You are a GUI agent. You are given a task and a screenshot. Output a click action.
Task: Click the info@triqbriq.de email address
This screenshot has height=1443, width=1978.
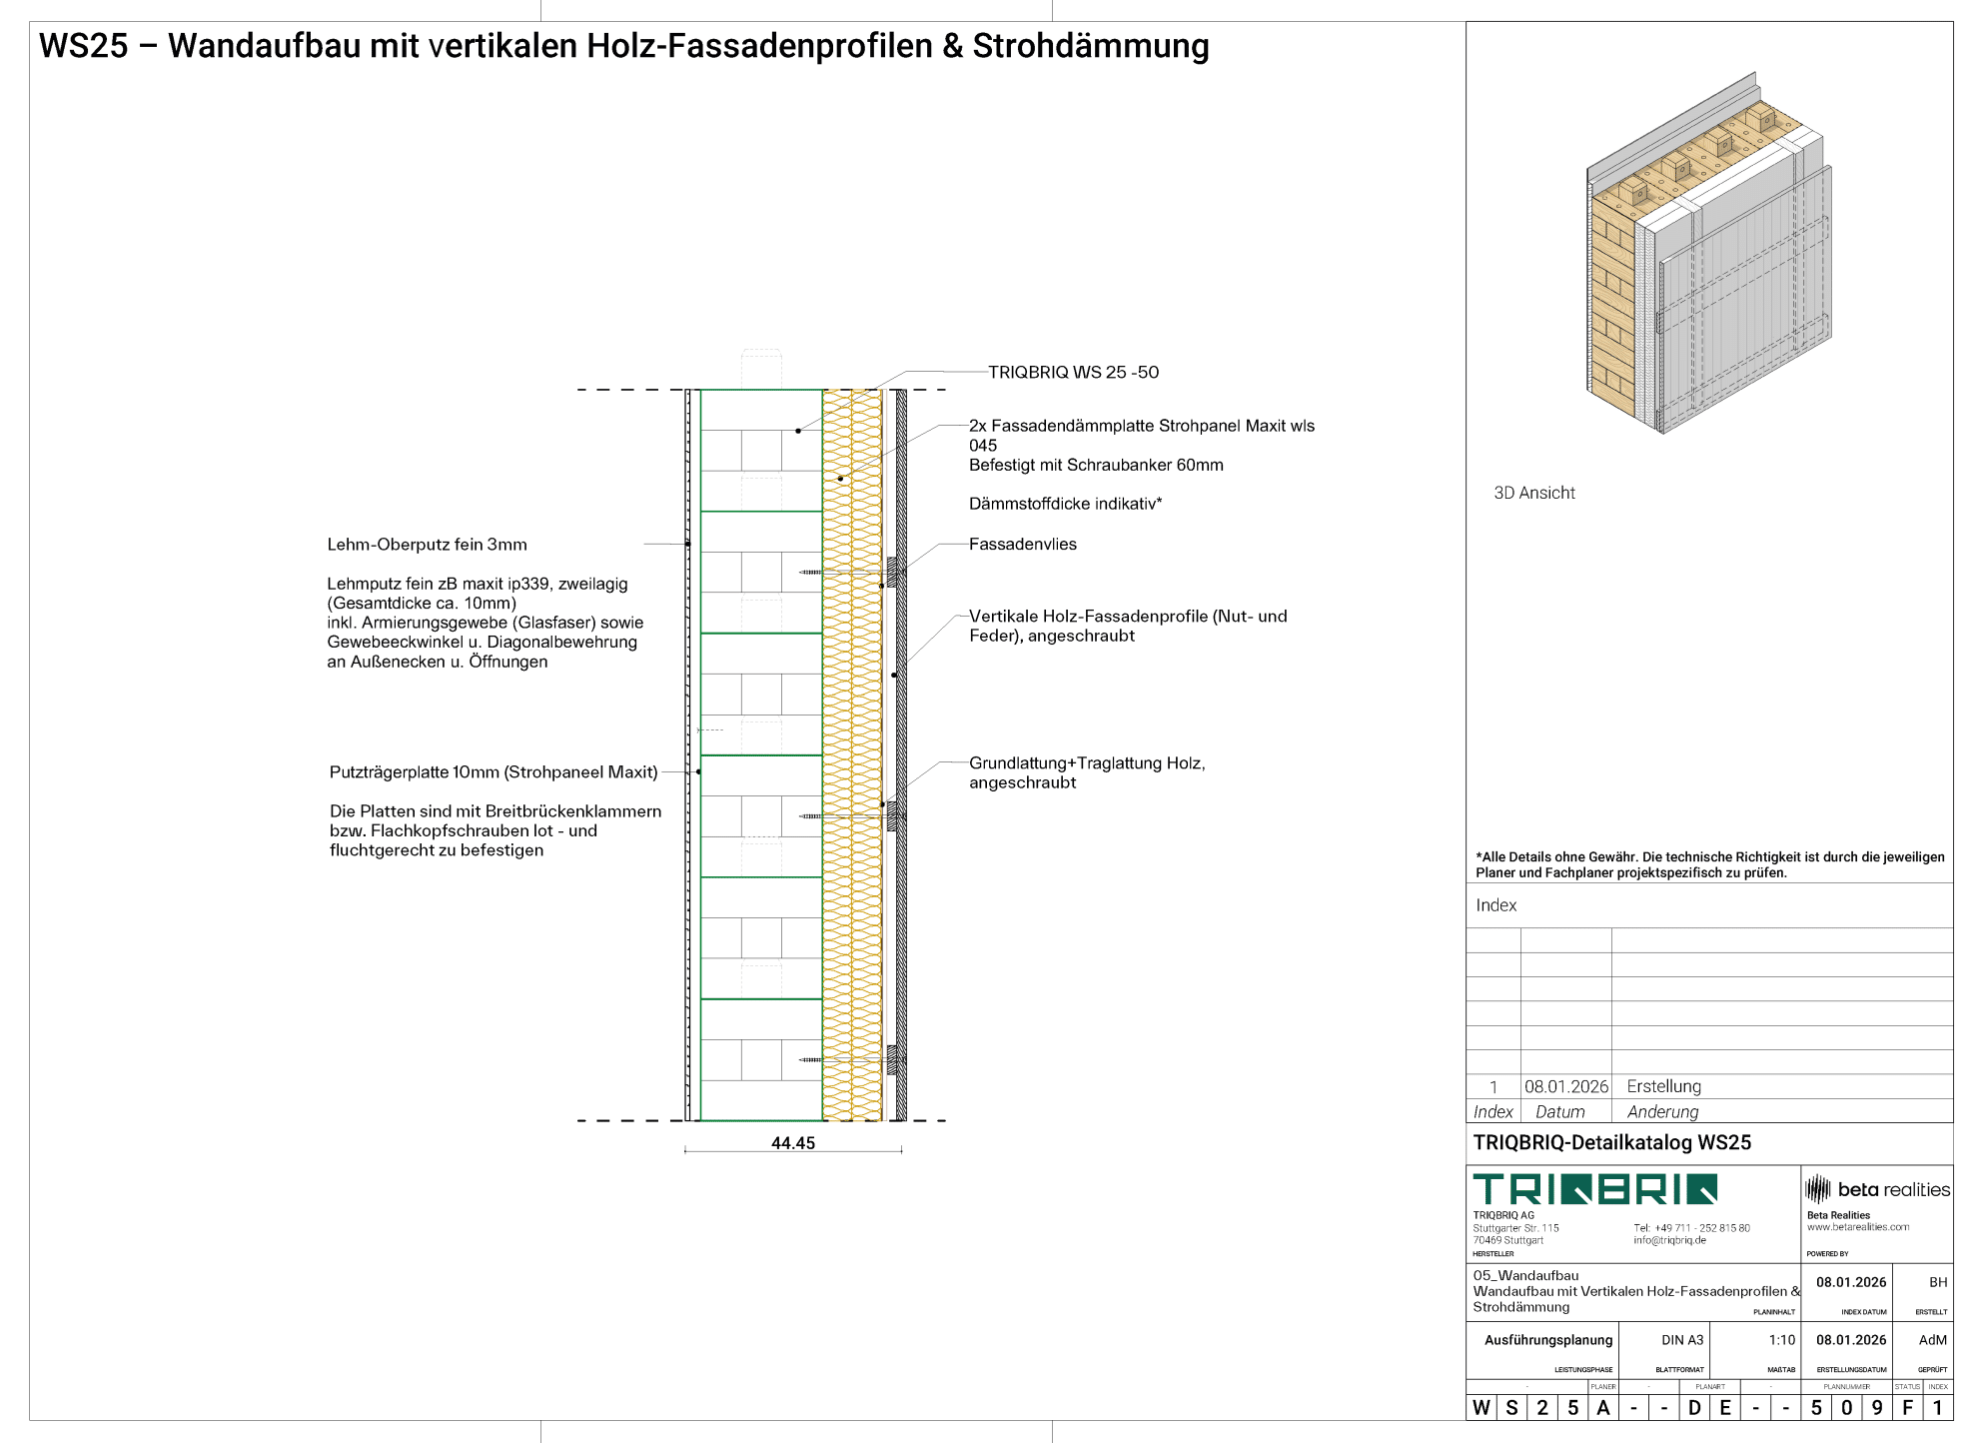(x=1669, y=1240)
